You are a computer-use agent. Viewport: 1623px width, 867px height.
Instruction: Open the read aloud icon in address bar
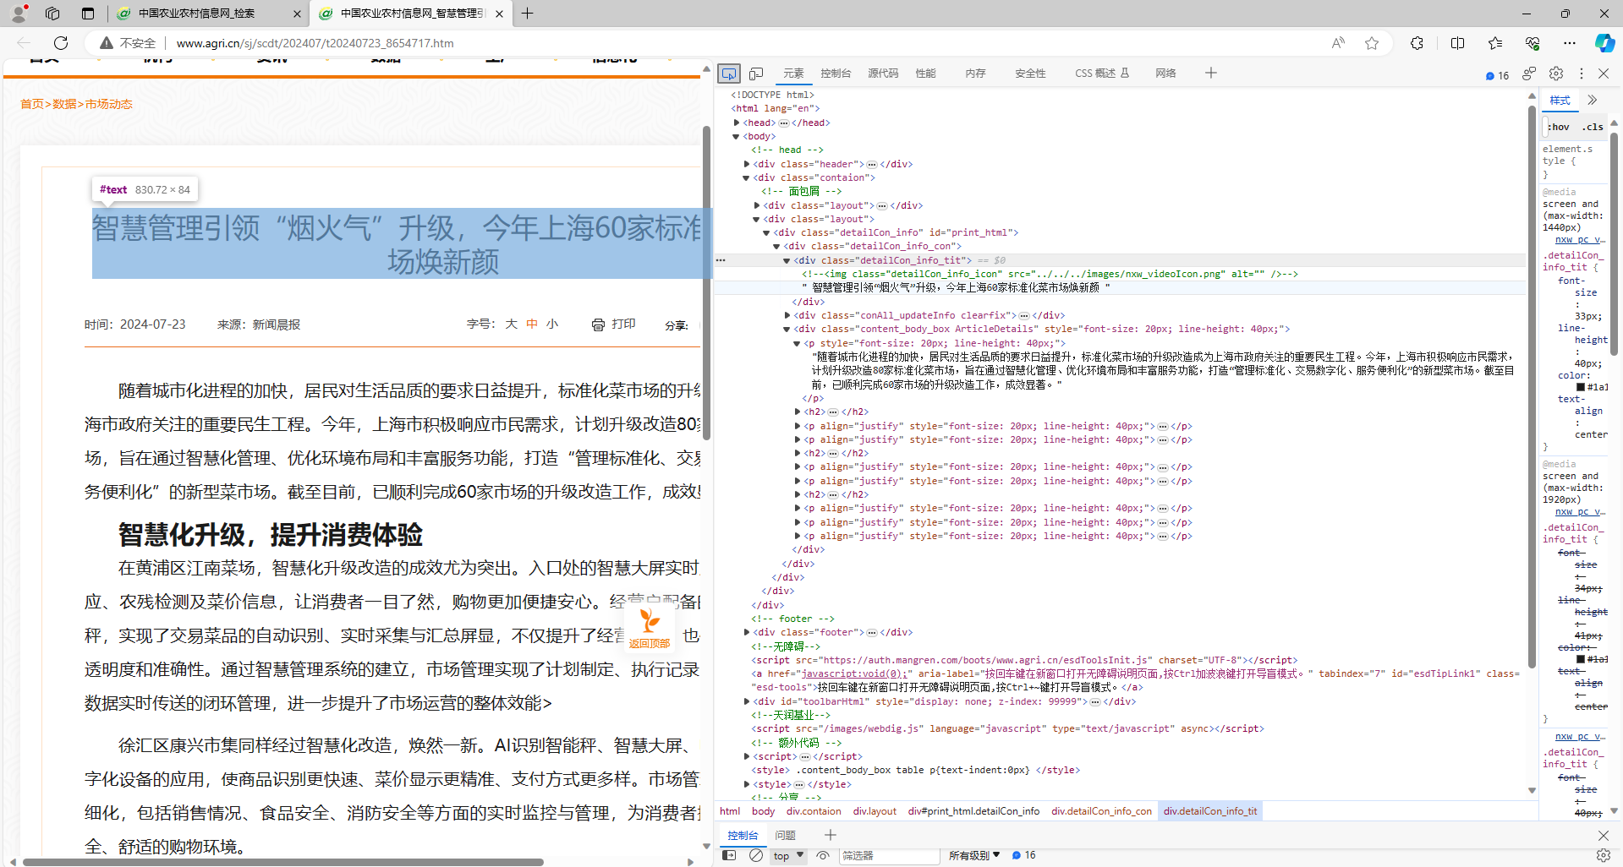pos(1338,43)
